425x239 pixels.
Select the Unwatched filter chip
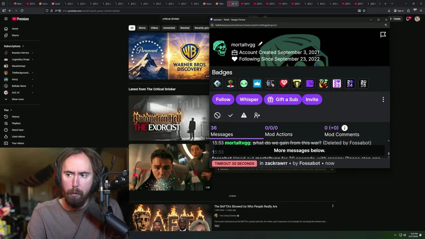coord(169,28)
